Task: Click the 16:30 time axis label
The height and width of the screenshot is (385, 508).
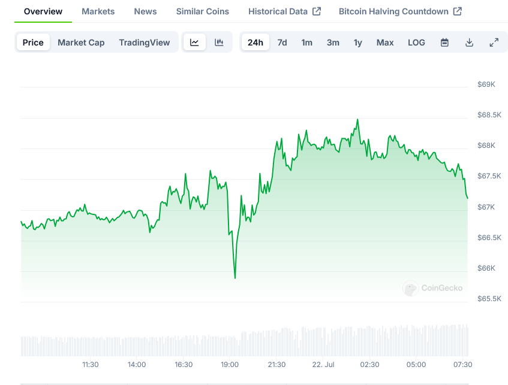Action: click(x=184, y=365)
